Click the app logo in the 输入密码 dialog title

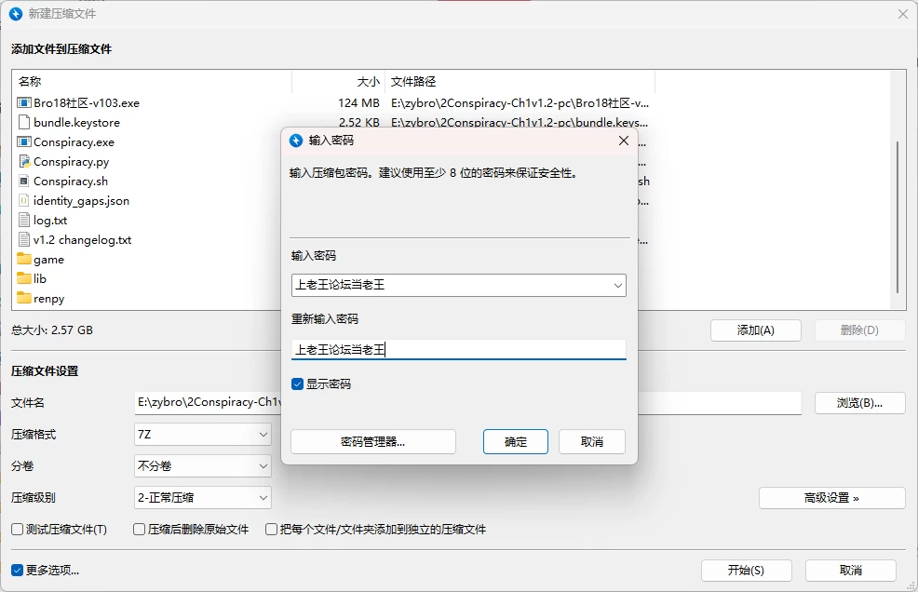tap(296, 141)
